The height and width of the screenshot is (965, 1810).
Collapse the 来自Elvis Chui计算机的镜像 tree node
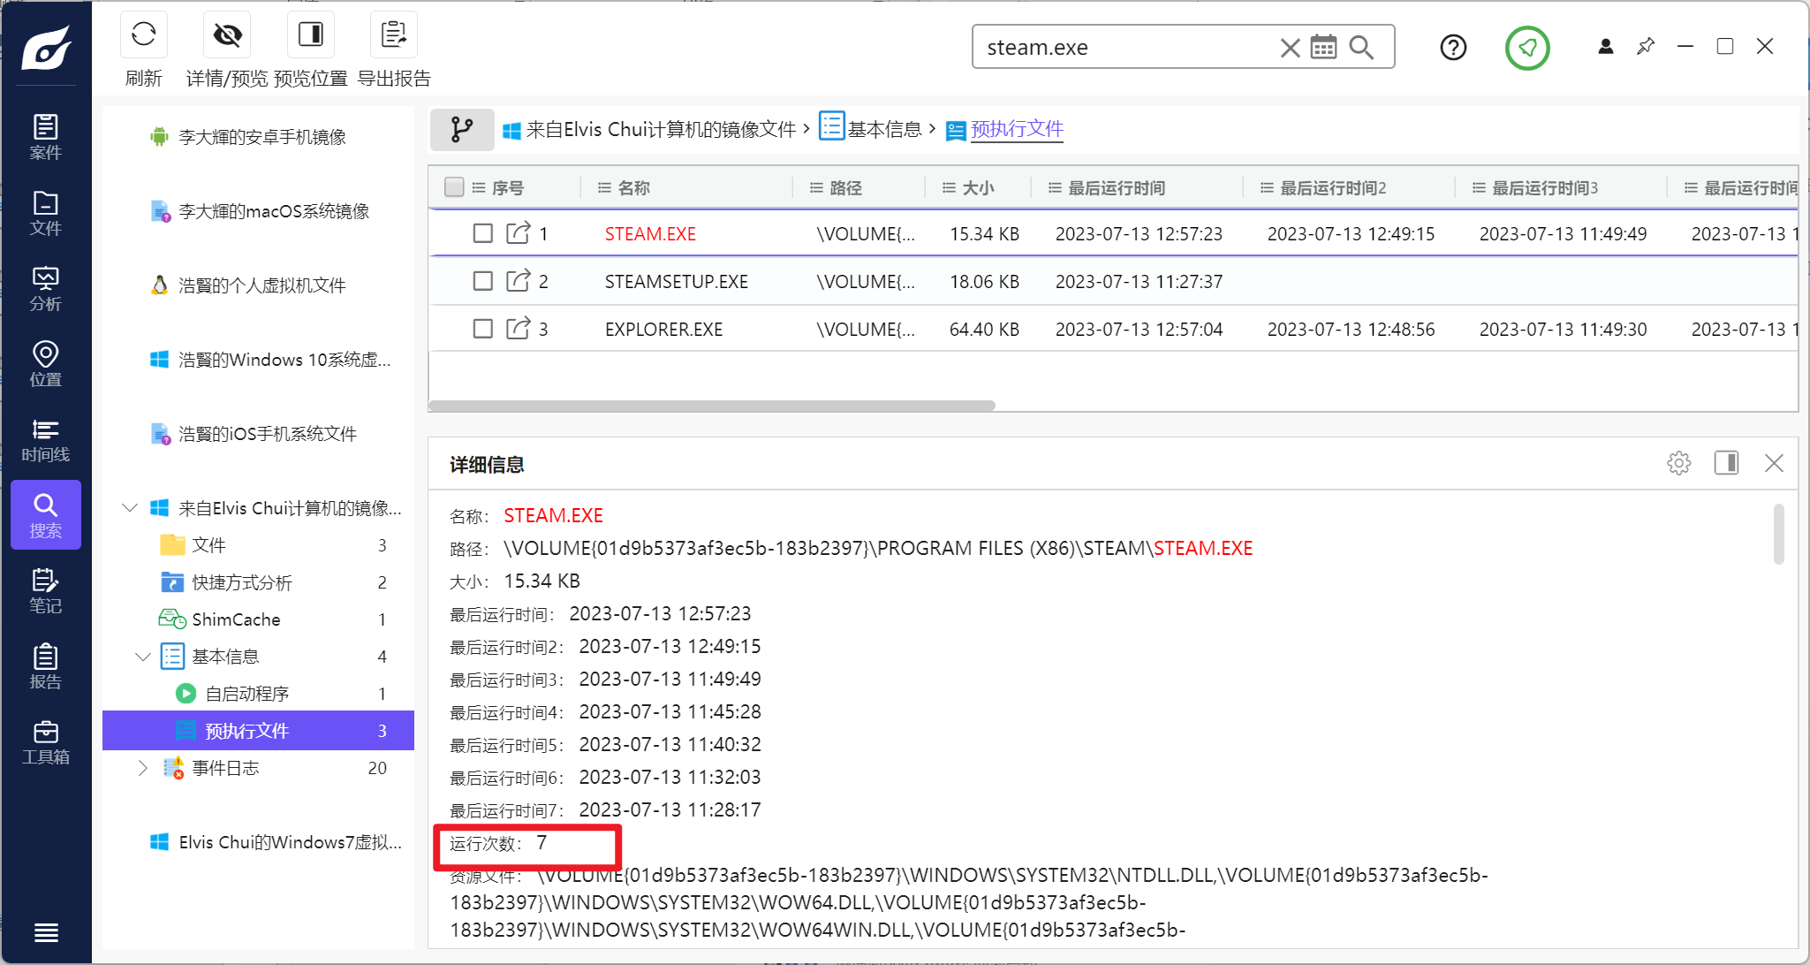[x=130, y=507]
